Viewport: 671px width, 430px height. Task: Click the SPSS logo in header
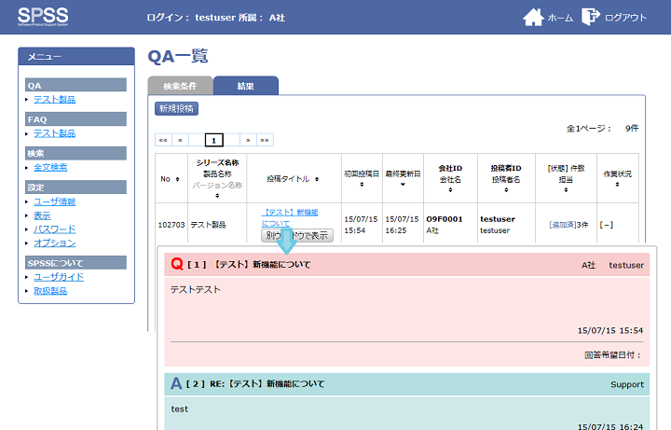pos(43,16)
